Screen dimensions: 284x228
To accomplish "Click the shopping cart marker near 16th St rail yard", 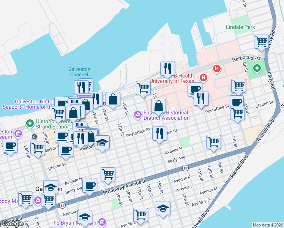I will [x=143, y=89].
